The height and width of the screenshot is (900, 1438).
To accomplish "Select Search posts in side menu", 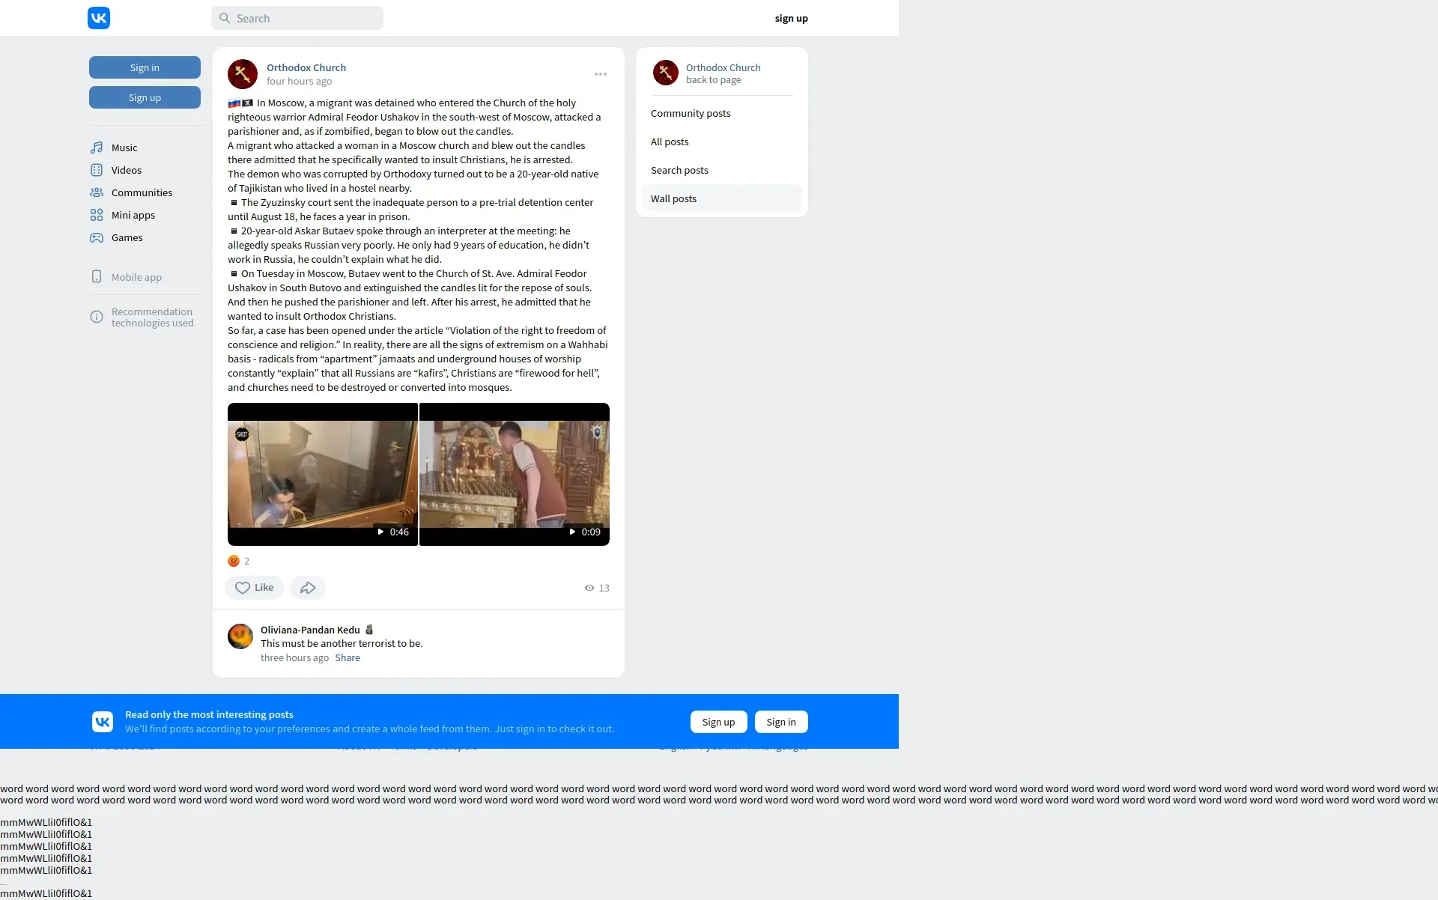I will pyautogui.click(x=679, y=170).
